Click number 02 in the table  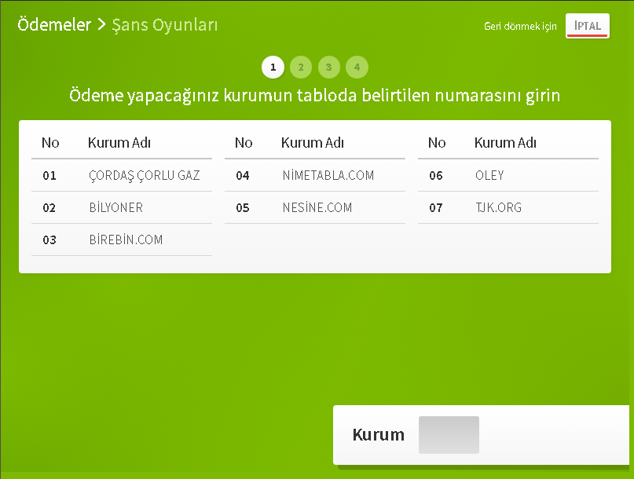pyautogui.click(x=49, y=208)
